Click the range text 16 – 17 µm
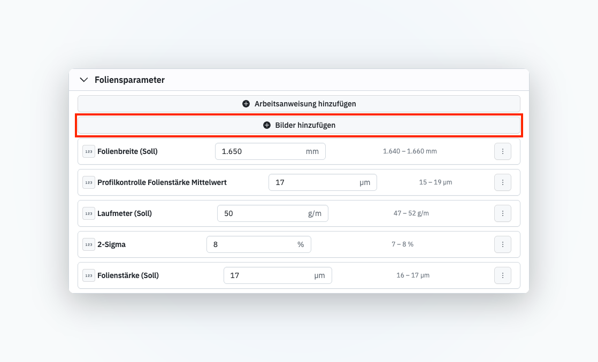The width and height of the screenshot is (598, 362). click(413, 275)
